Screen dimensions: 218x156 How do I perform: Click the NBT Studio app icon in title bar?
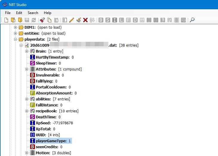coord(5,4)
